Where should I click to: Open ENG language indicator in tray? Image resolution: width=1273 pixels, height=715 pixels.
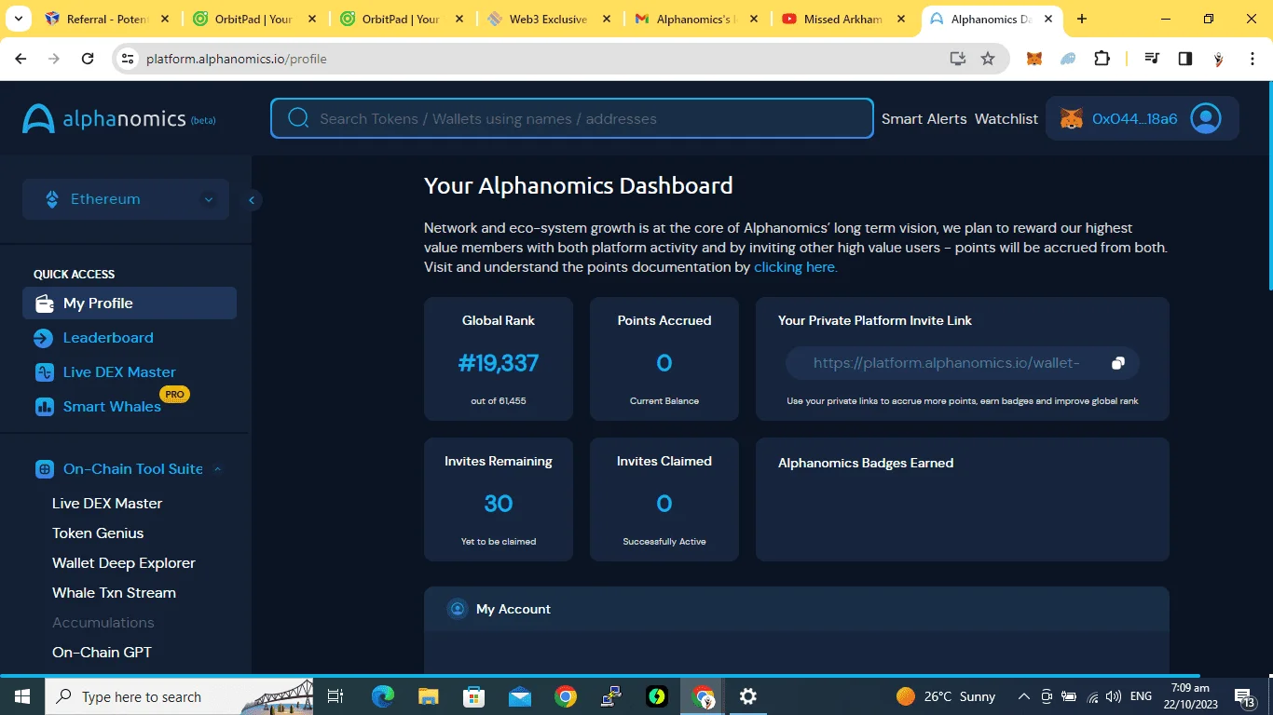[x=1141, y=696]
